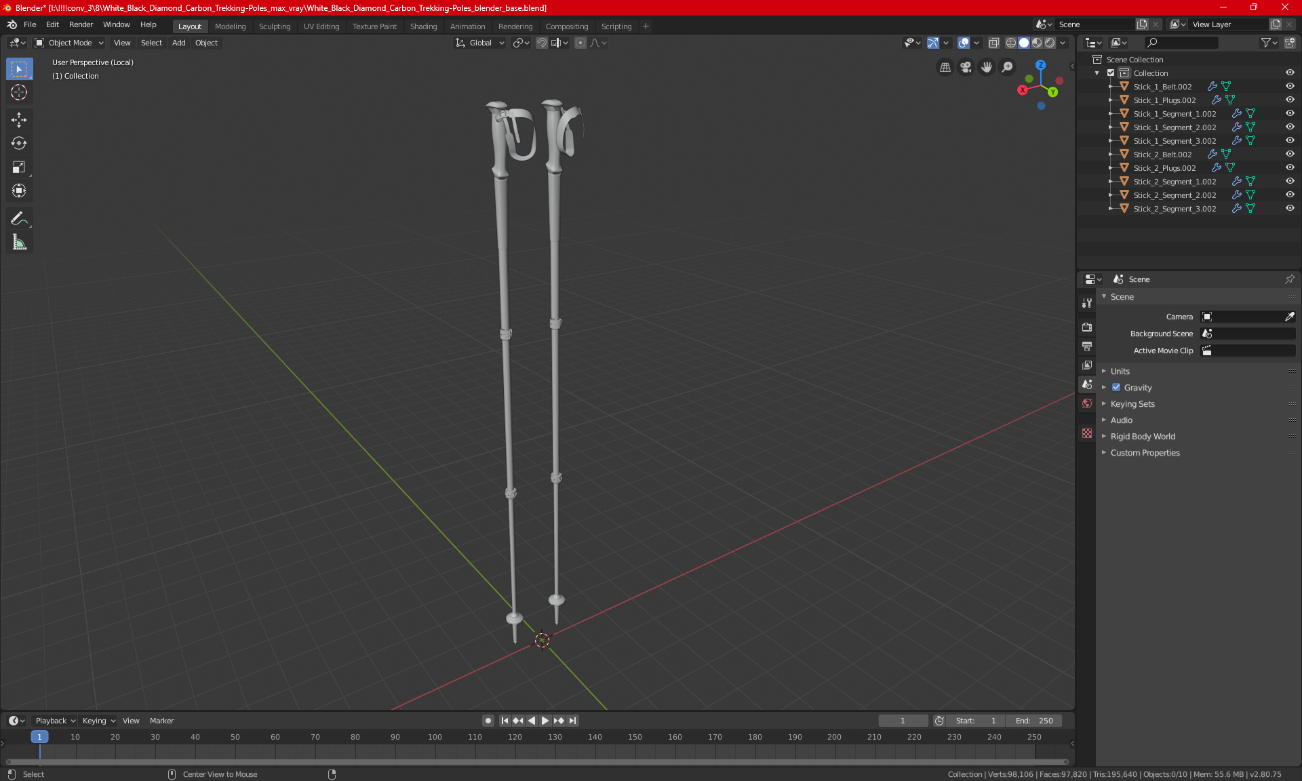Screen dimensions: 1302x781
Task: Toggle Collection checkbox in outliner
Action: [x=1111, y=73]
